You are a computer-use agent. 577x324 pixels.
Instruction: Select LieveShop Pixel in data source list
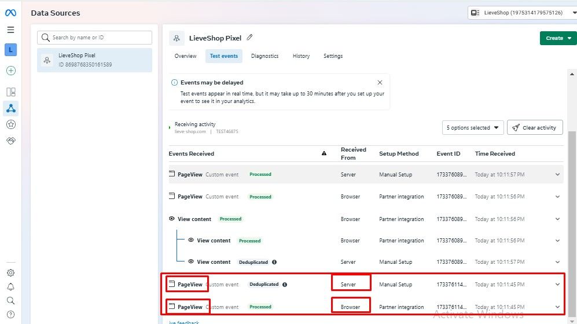pos(94,60)
